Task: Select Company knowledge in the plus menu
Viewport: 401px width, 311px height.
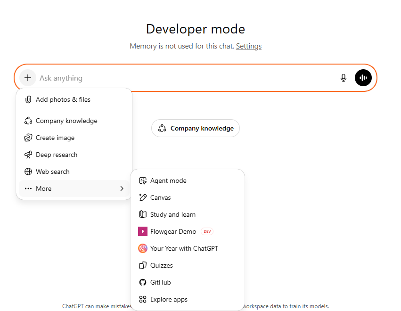Action: tap(66, 121)
